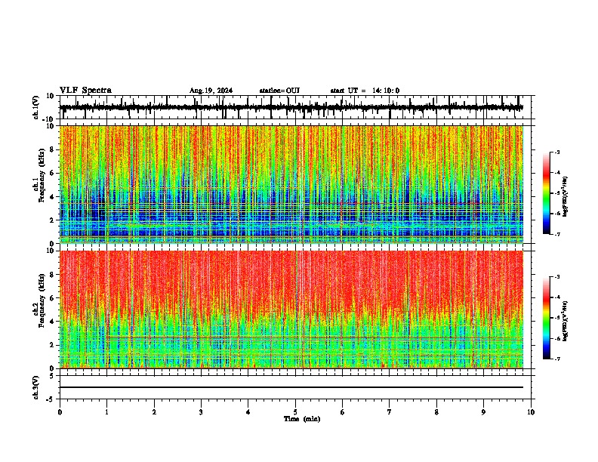Click the ch.2 spectrogram panel
Image resolution: width=598 pixels, height=462 pixels.
(x=291, y=310)
